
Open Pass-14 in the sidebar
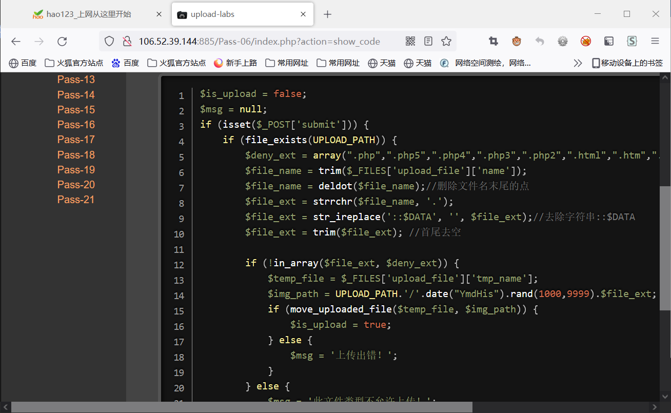point(76,95)
